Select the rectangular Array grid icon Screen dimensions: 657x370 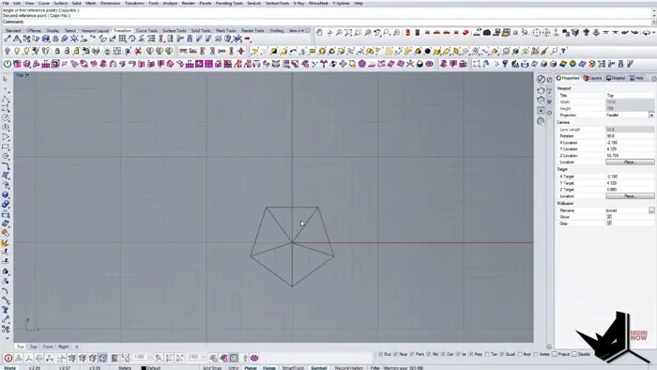pos(122,39)
